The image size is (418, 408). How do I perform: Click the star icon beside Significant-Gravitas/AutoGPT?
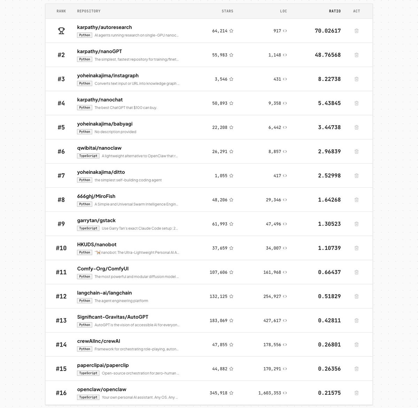231,320
